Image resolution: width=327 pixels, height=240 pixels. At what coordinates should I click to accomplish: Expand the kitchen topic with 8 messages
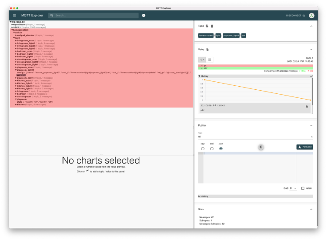(16, 104)
